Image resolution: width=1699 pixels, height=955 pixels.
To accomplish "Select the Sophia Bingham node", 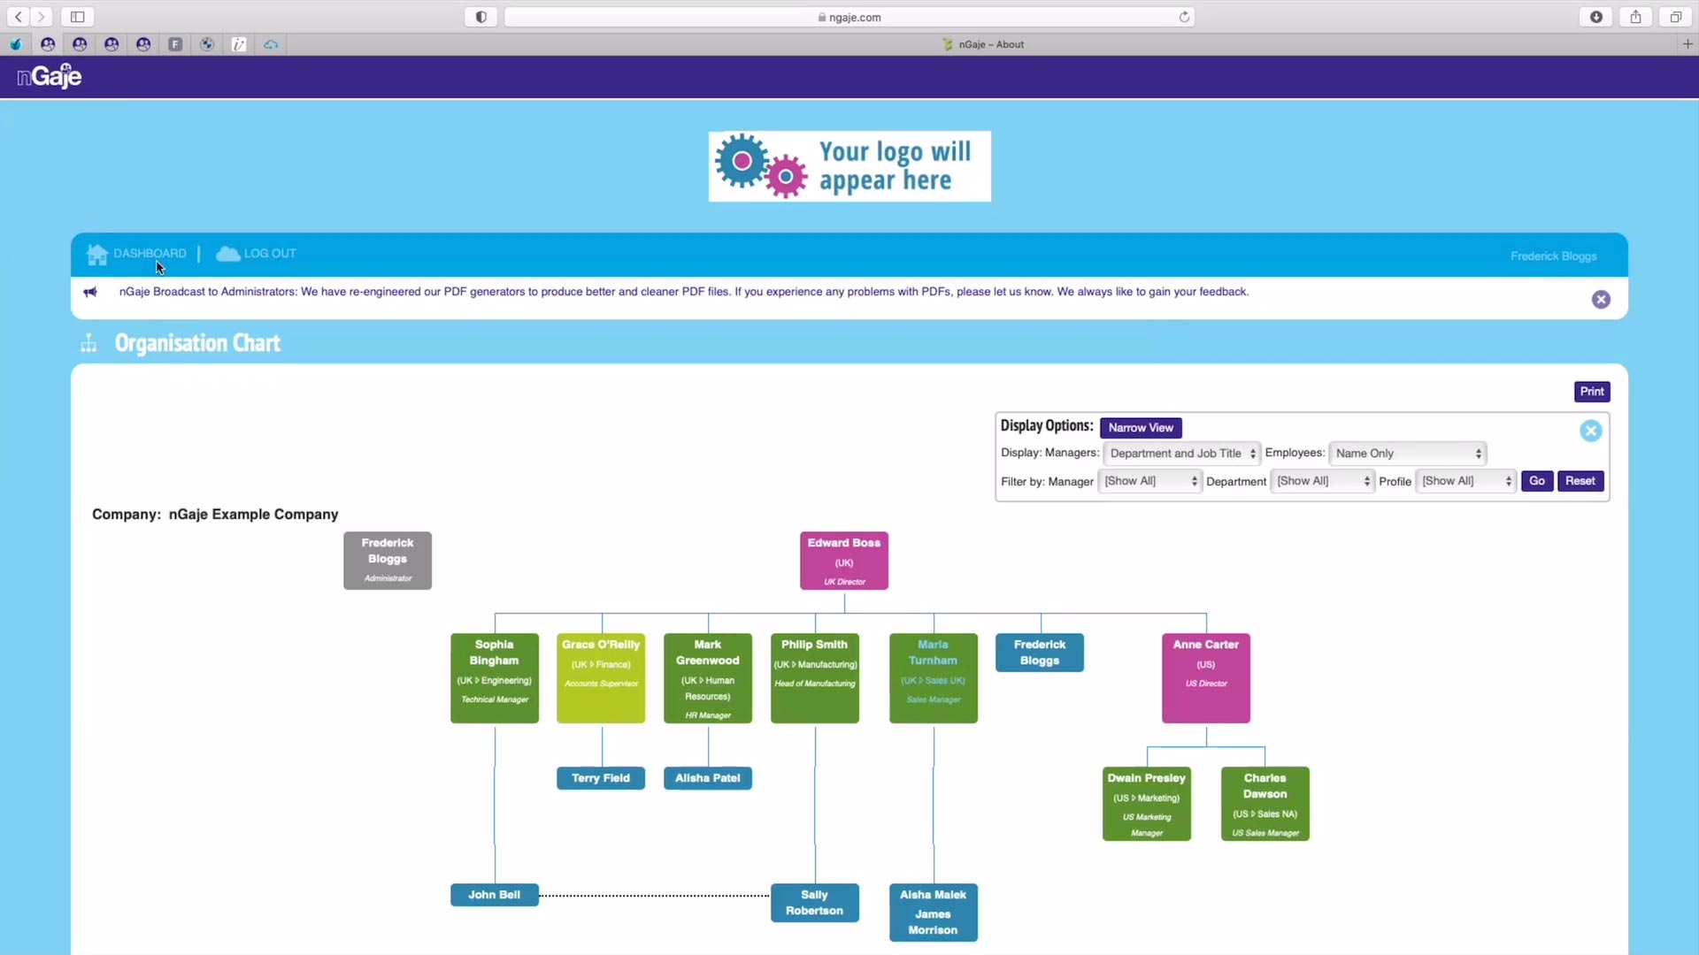I will [x=495, y=678].
